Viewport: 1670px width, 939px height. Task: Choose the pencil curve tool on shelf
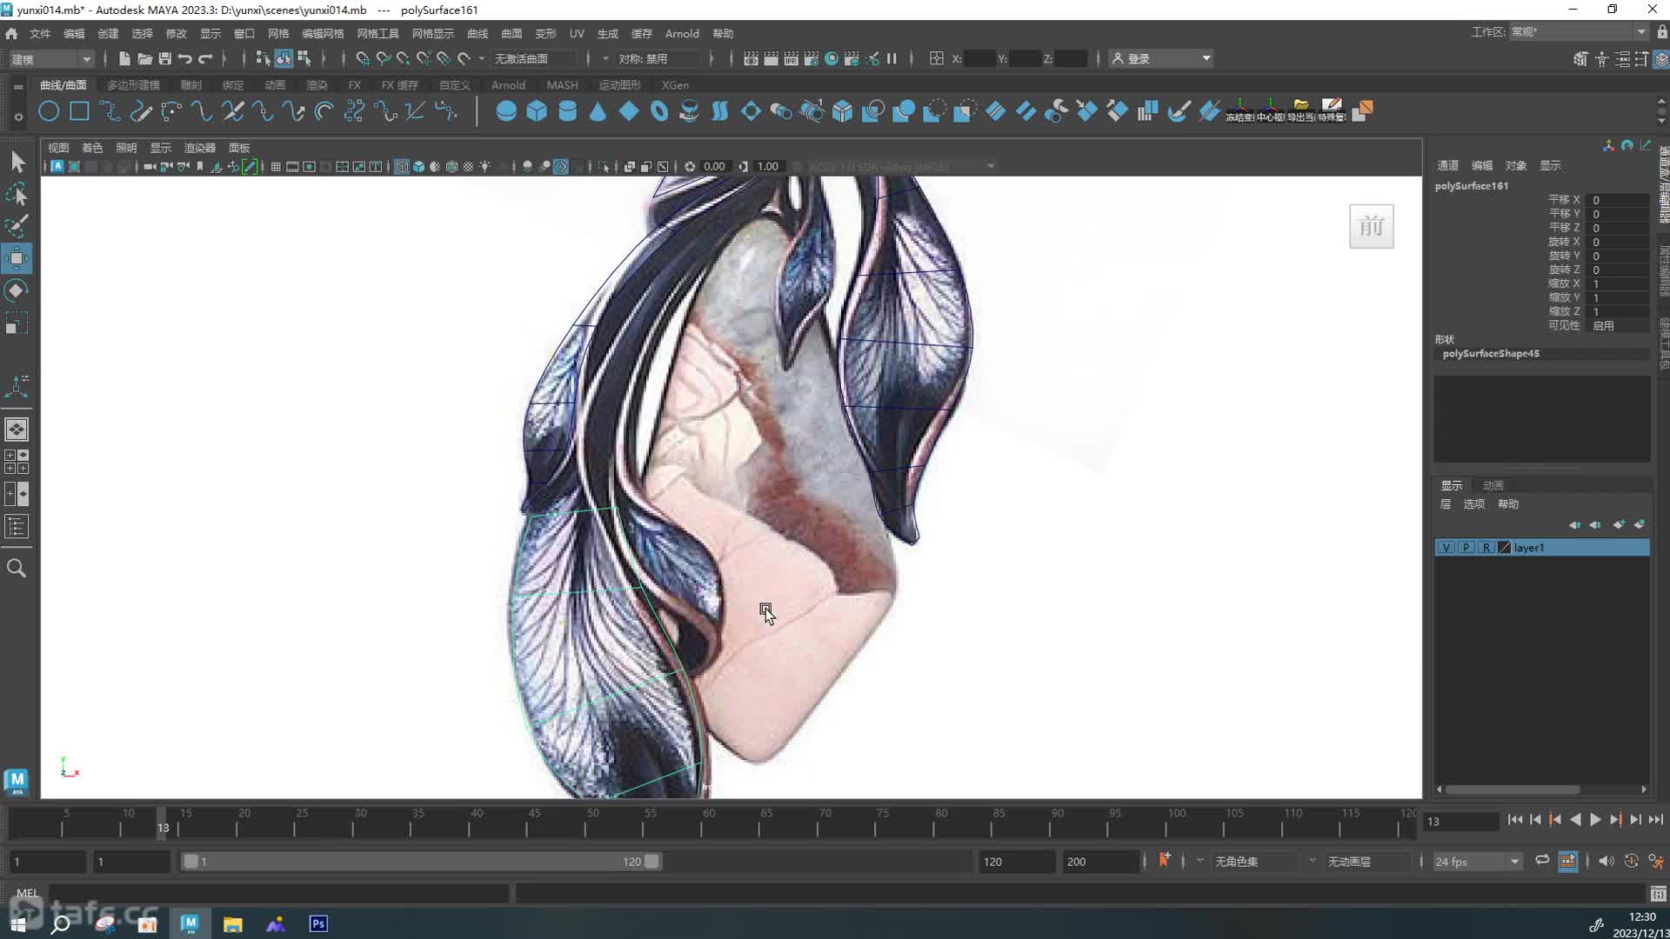pyautogui.click(x=140, y=111)
